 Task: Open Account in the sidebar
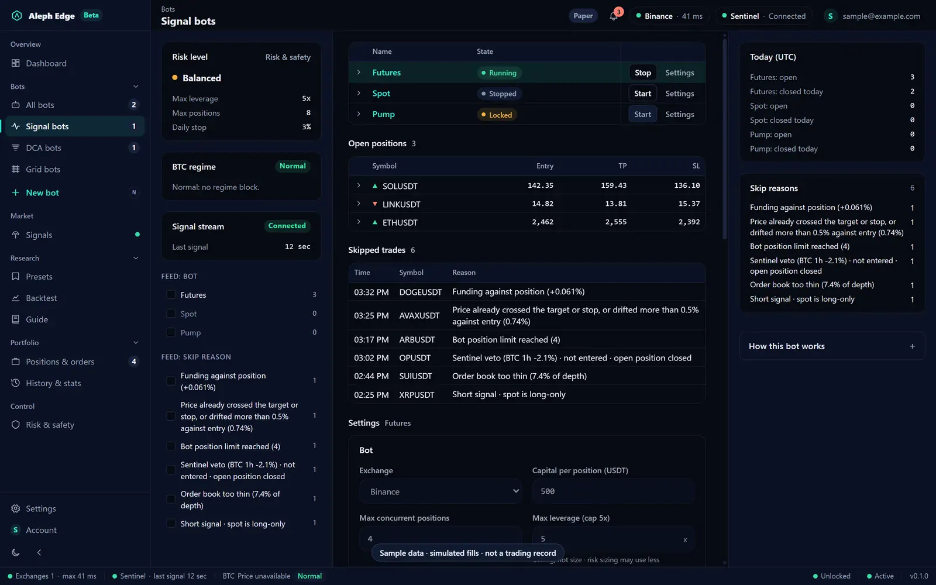[x=75, y=530]
